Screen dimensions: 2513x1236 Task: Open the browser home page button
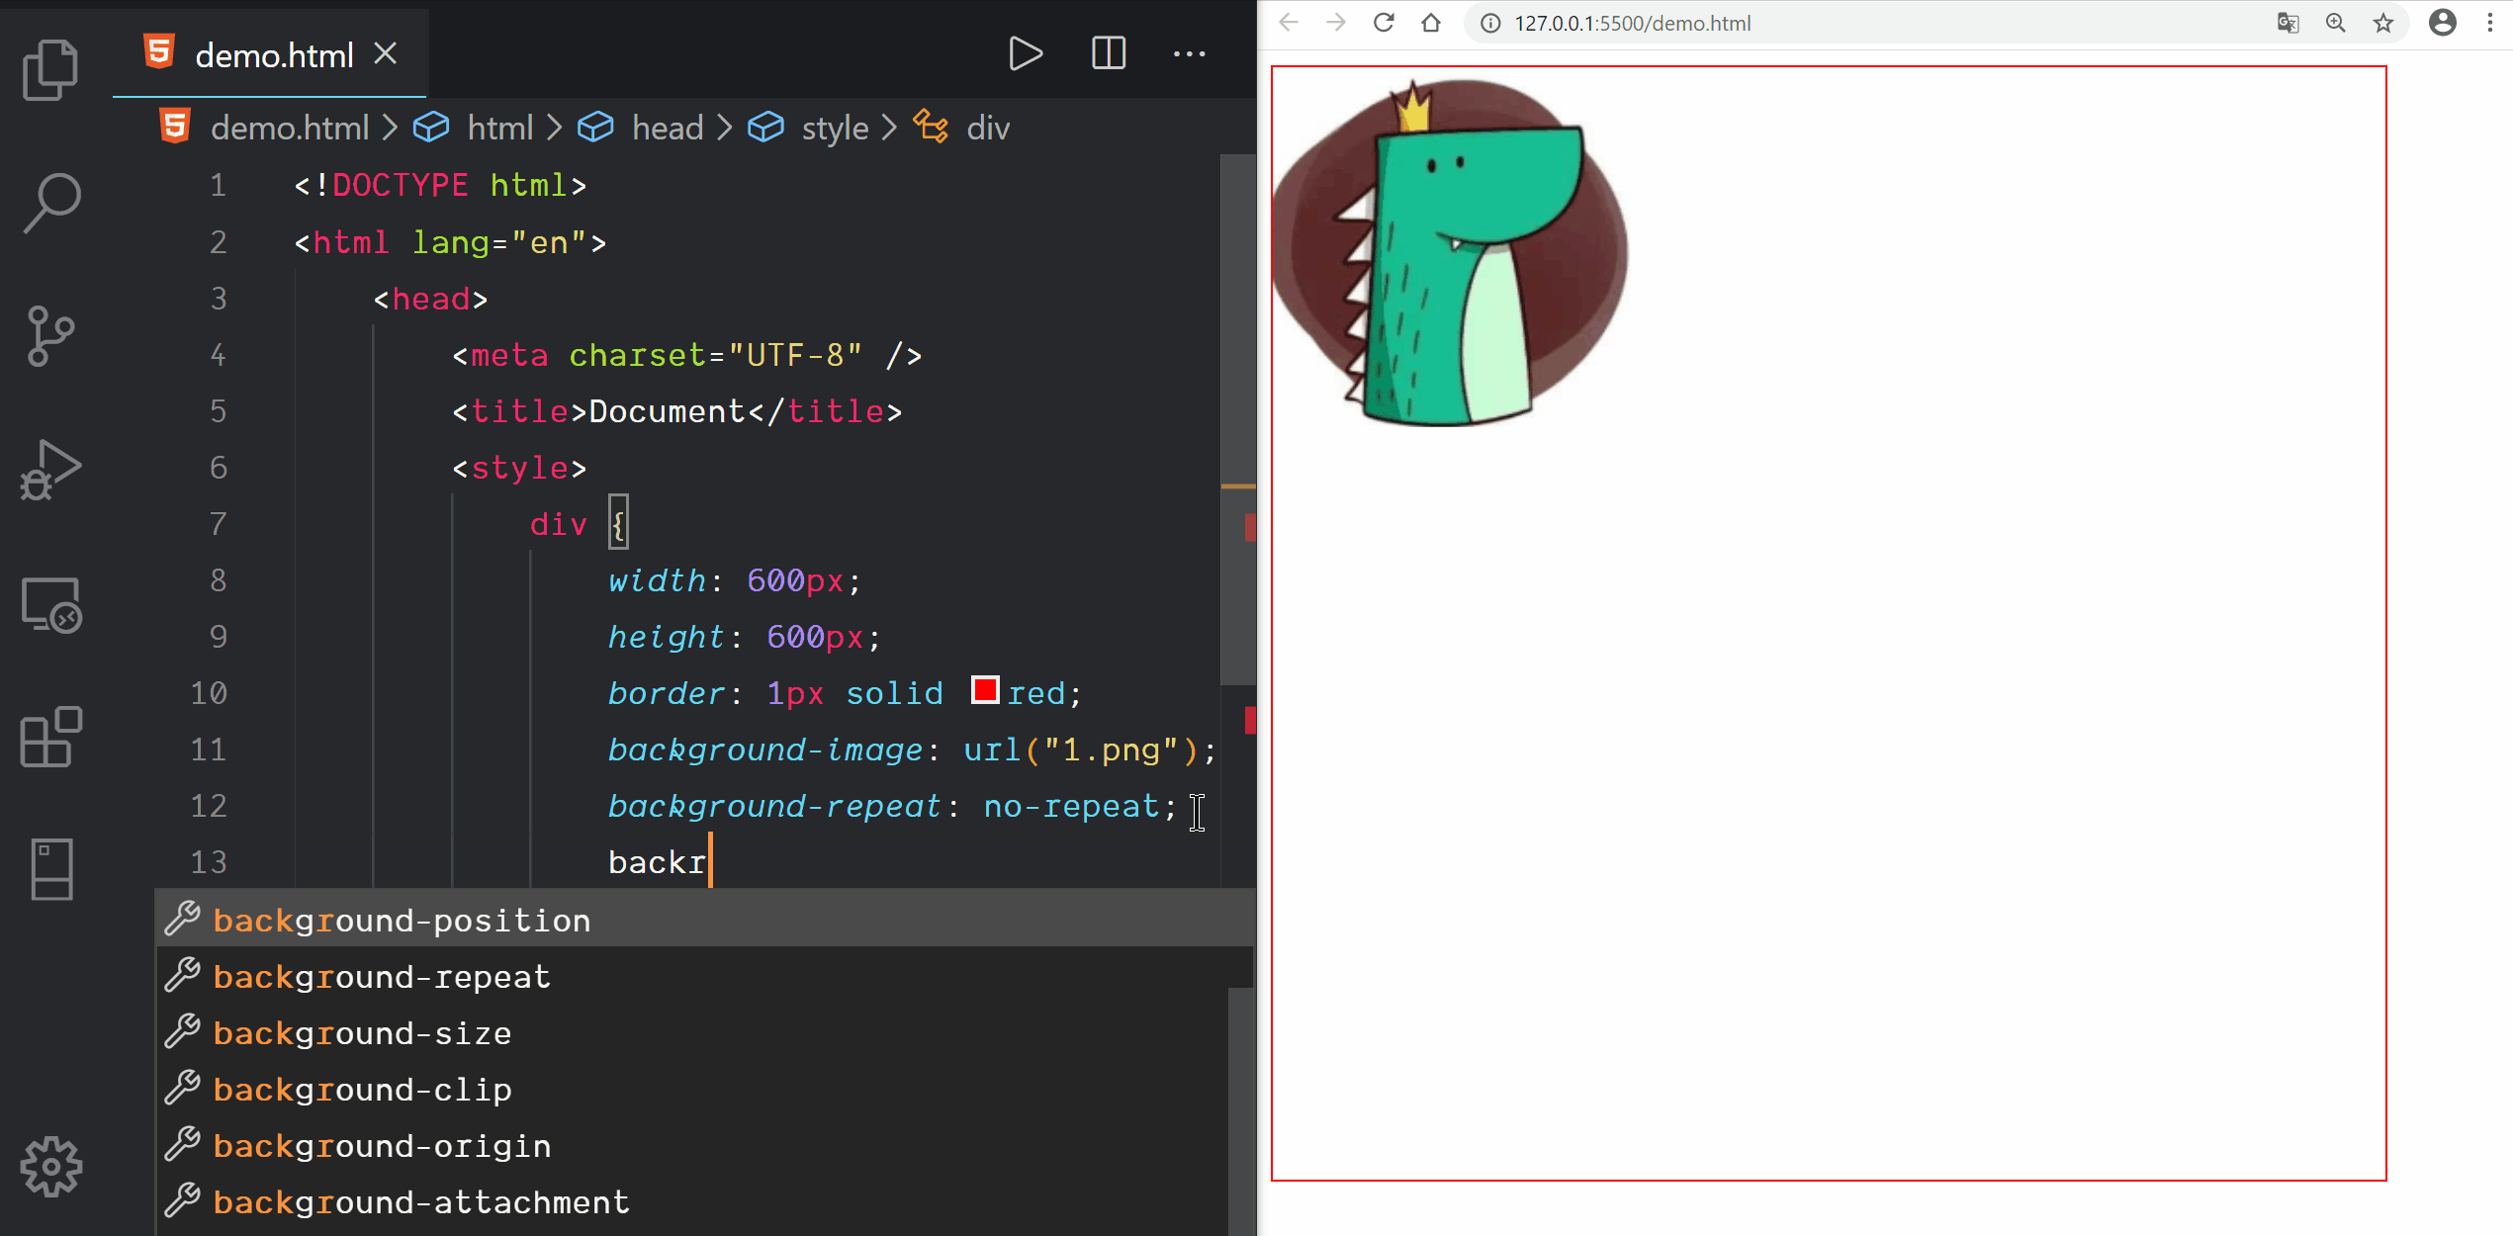coord(1431,23)
